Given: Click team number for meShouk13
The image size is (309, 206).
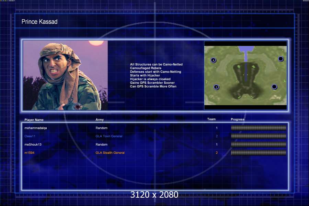Looking at the screenshot, I should [217, 145].
